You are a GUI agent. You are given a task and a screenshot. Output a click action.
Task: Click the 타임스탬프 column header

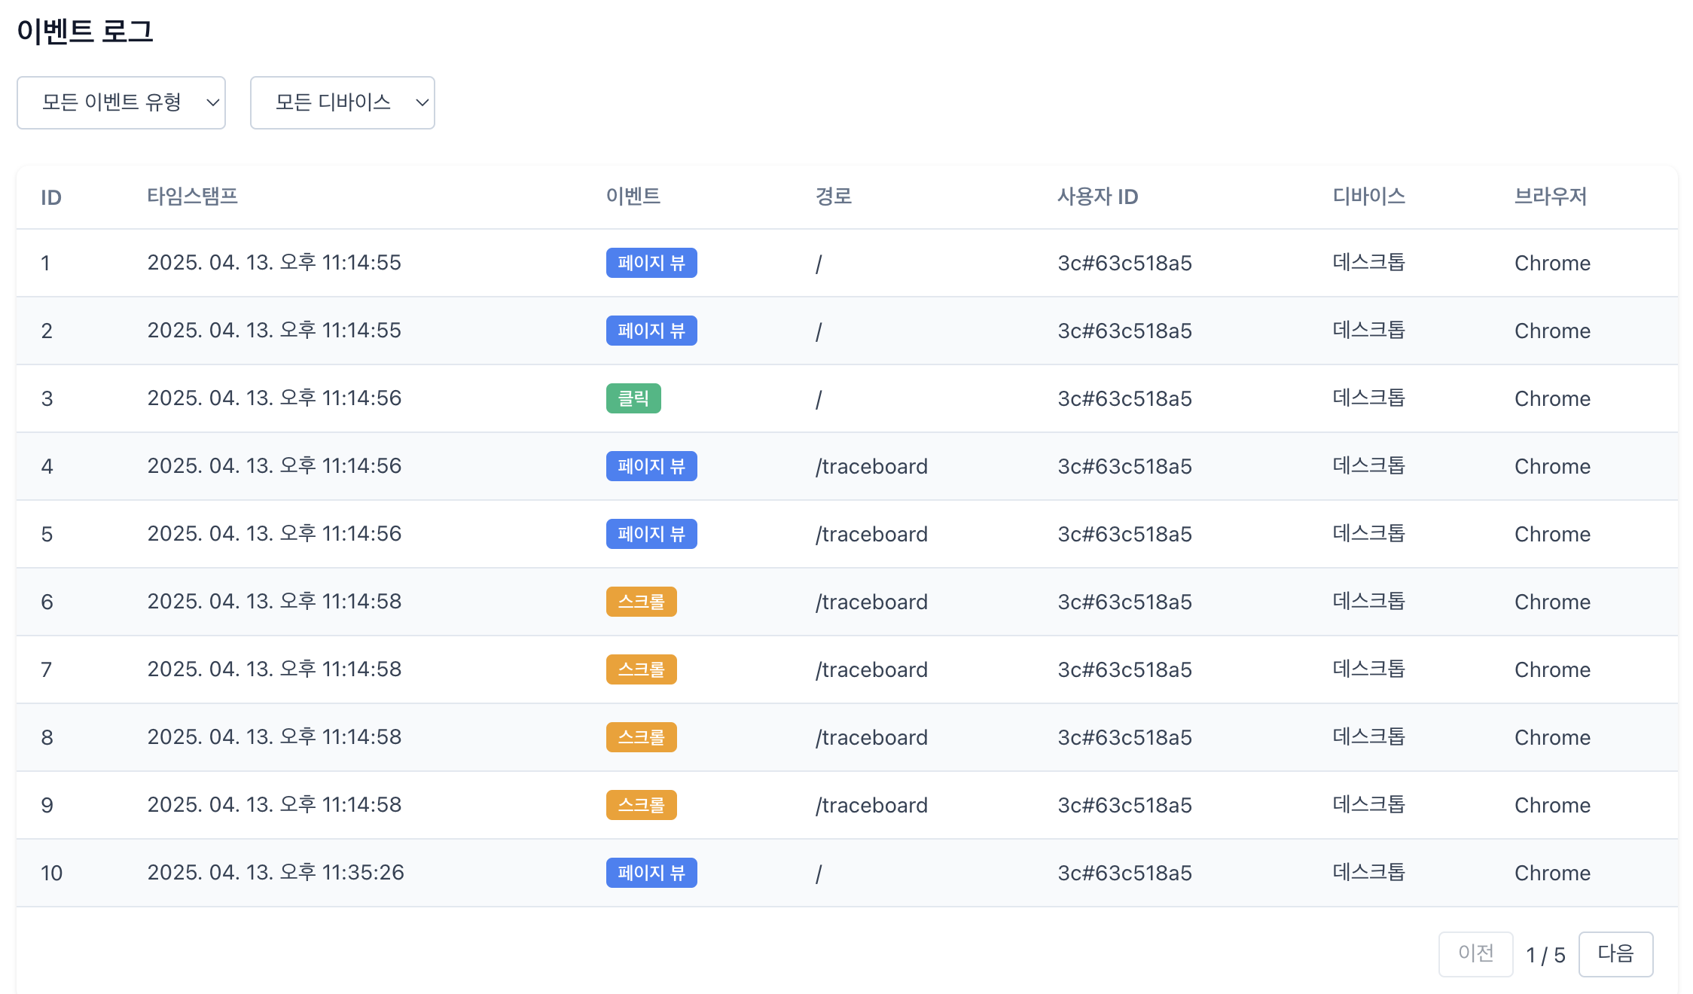click(x=192, y=197)
